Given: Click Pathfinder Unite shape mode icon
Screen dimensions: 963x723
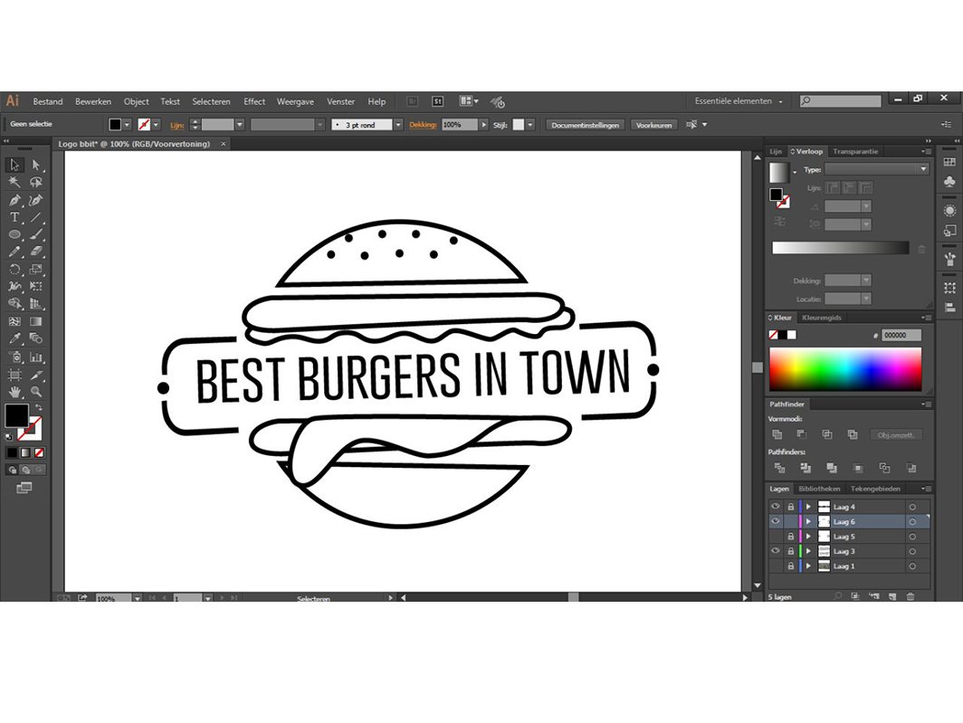Looking at the screenshot, I should pyautogui.click(x=777, y=434).
